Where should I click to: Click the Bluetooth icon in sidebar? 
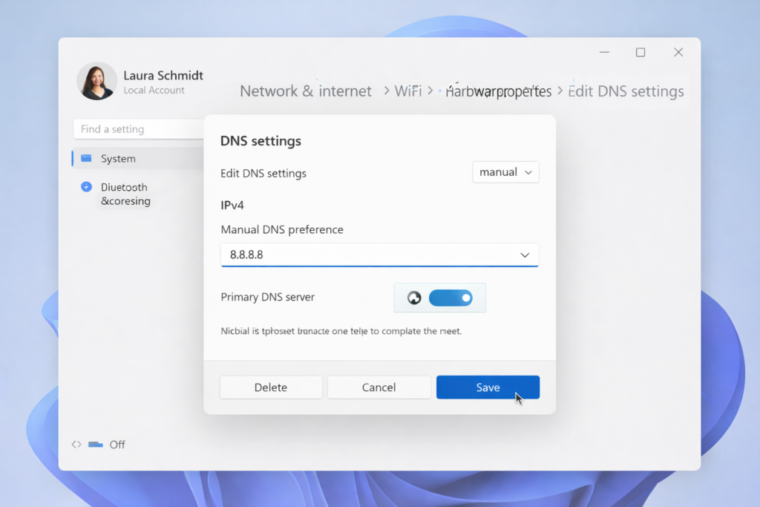coord(86,186)
